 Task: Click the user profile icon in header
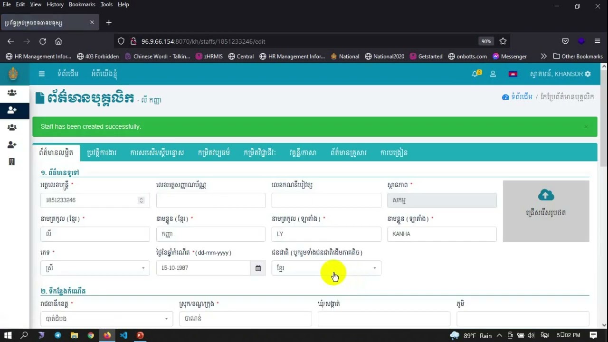(x=493, y=74)
